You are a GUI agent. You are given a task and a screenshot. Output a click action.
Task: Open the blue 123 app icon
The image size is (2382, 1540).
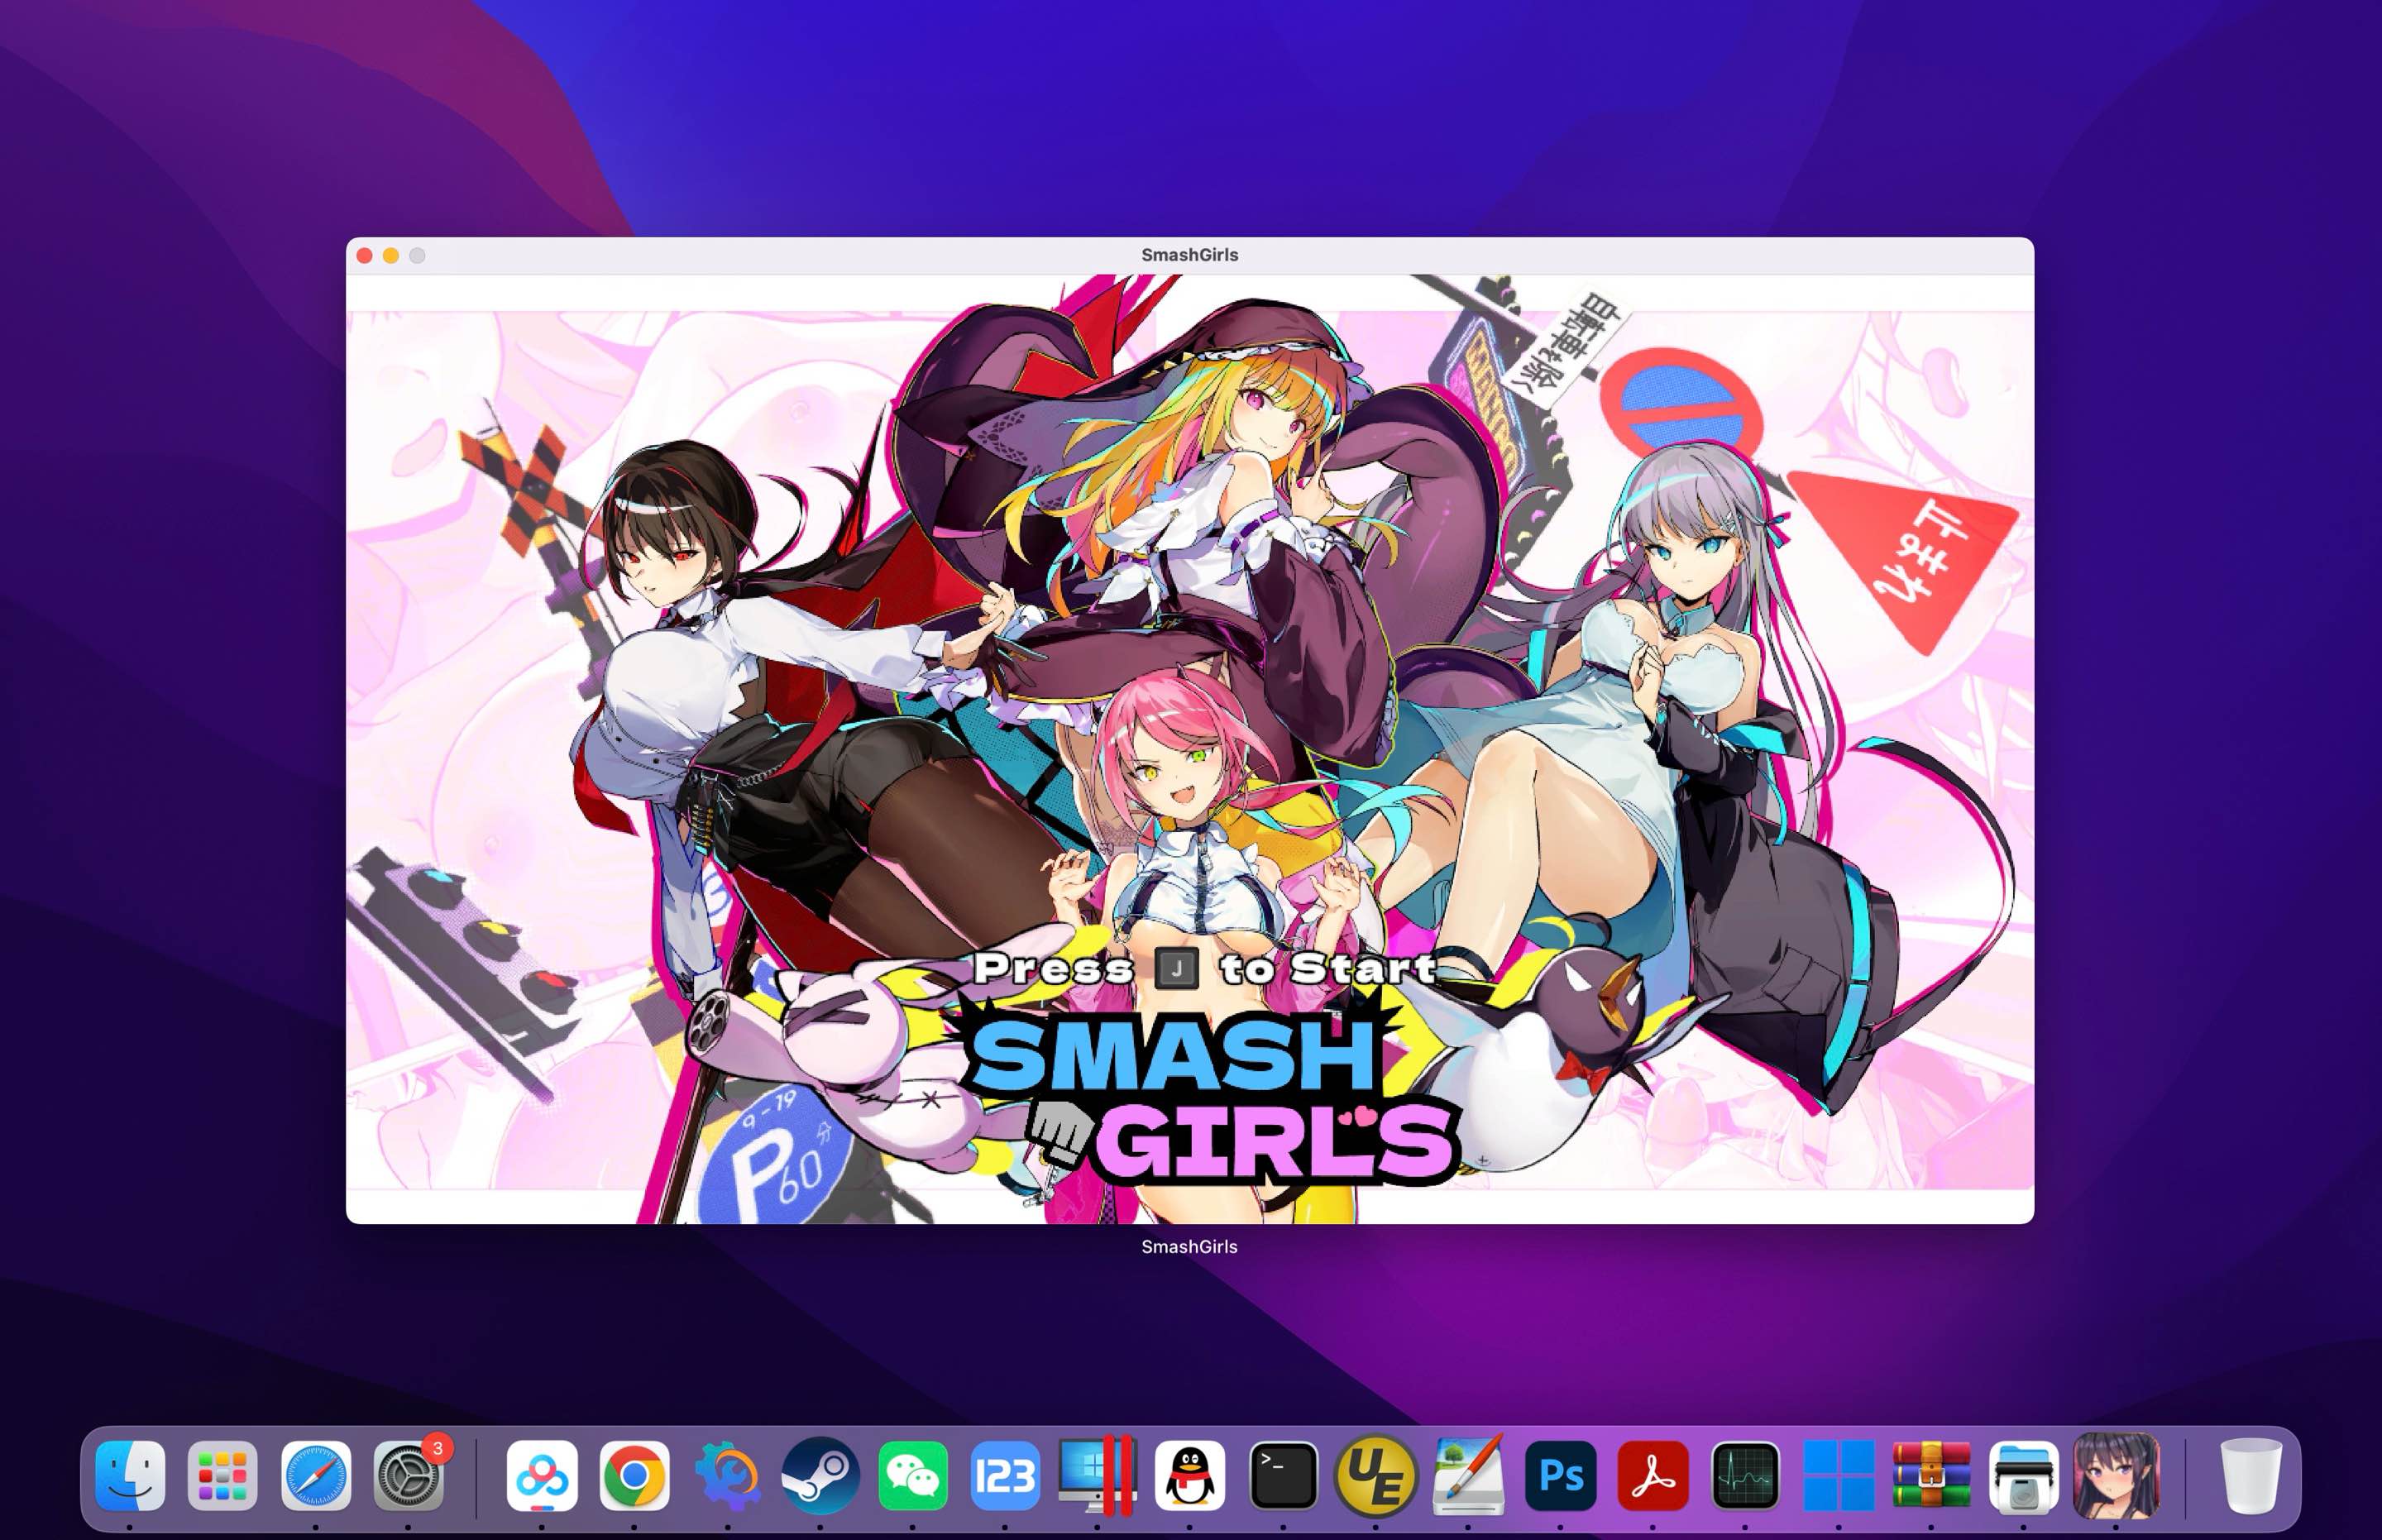(x=1005, y=1475)
